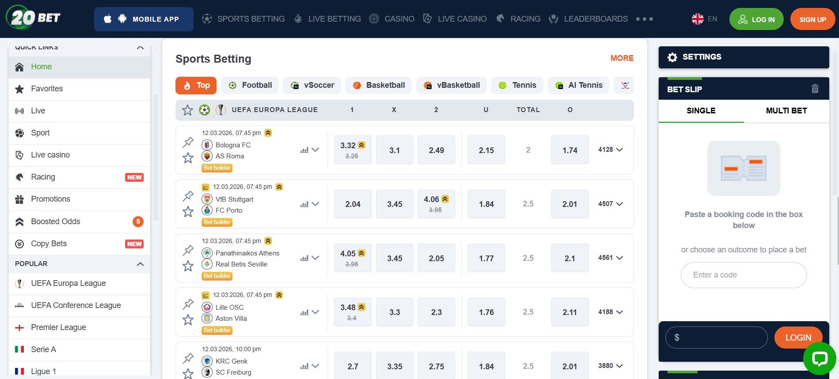Switch to Multi Bet tab
Viewport: 839px width, 379px height.
click(x=786, y=111)
